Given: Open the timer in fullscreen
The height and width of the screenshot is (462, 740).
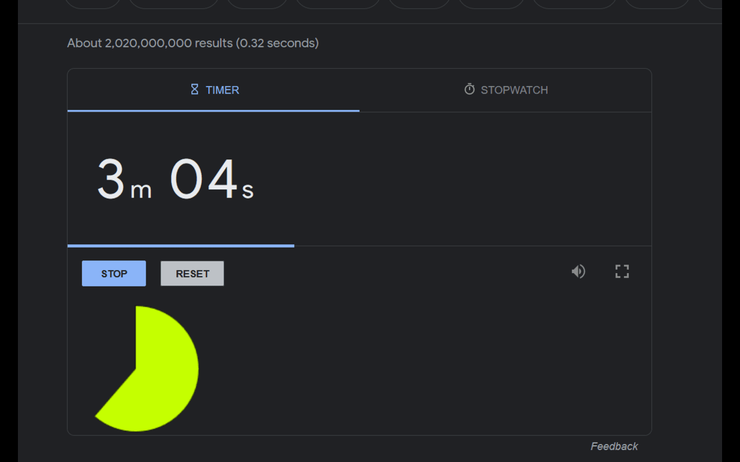Looking at the screenshot, I should click(x=622, y=271).
